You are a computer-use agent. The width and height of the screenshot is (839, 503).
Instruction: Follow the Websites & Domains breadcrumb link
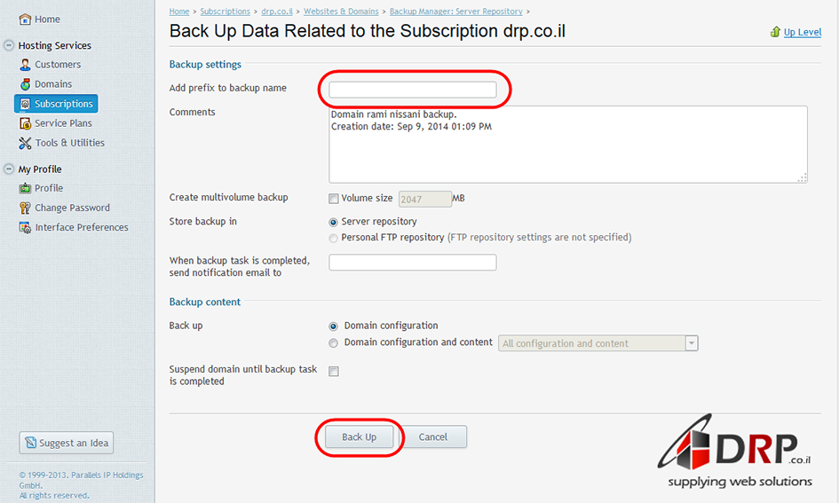[x=341, y=12]
